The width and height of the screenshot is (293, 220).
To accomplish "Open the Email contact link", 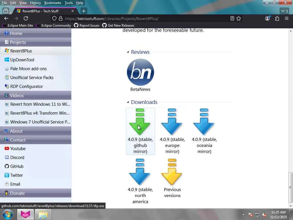I will (x=35, y=184).
